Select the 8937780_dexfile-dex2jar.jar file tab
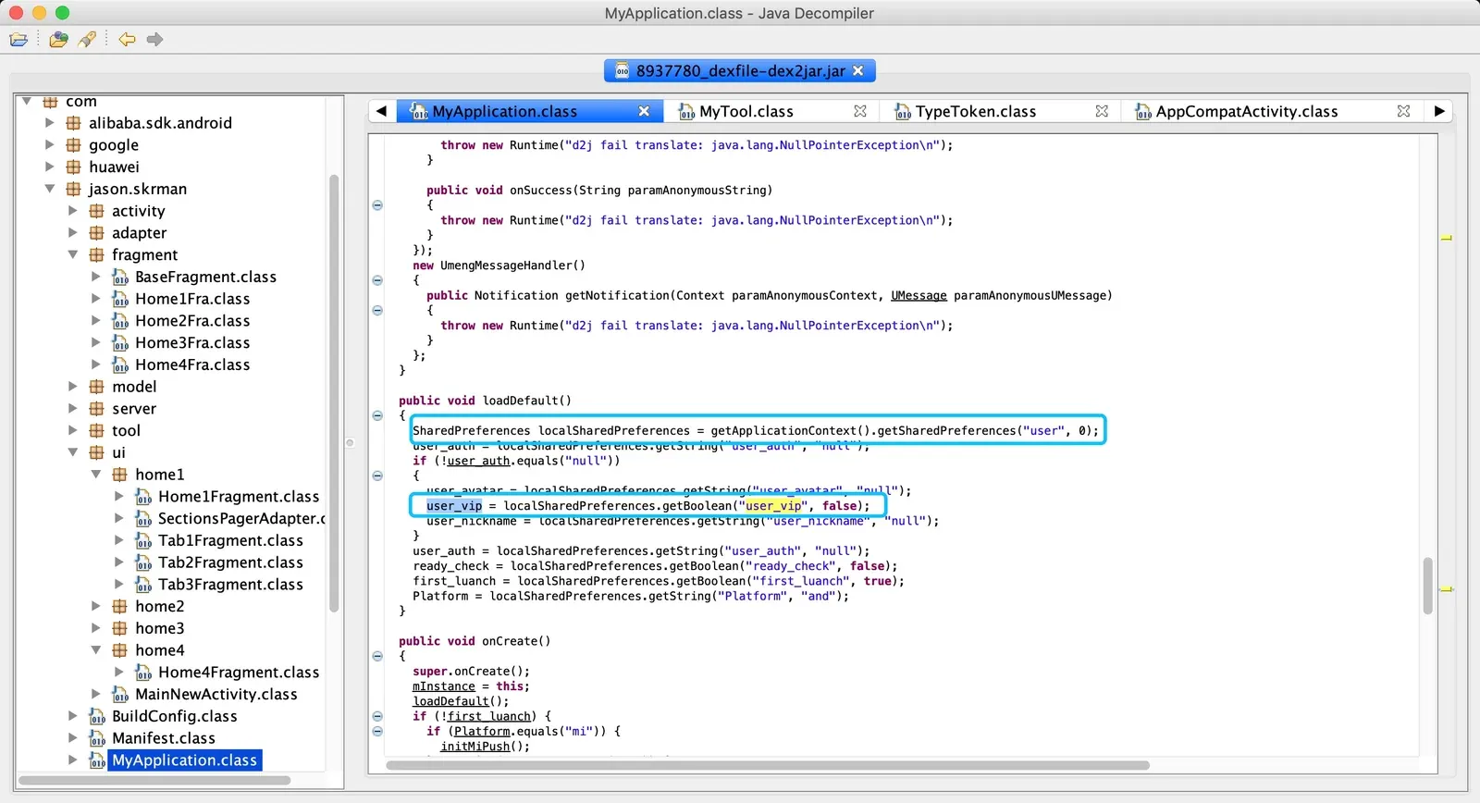 click(740, 70)
